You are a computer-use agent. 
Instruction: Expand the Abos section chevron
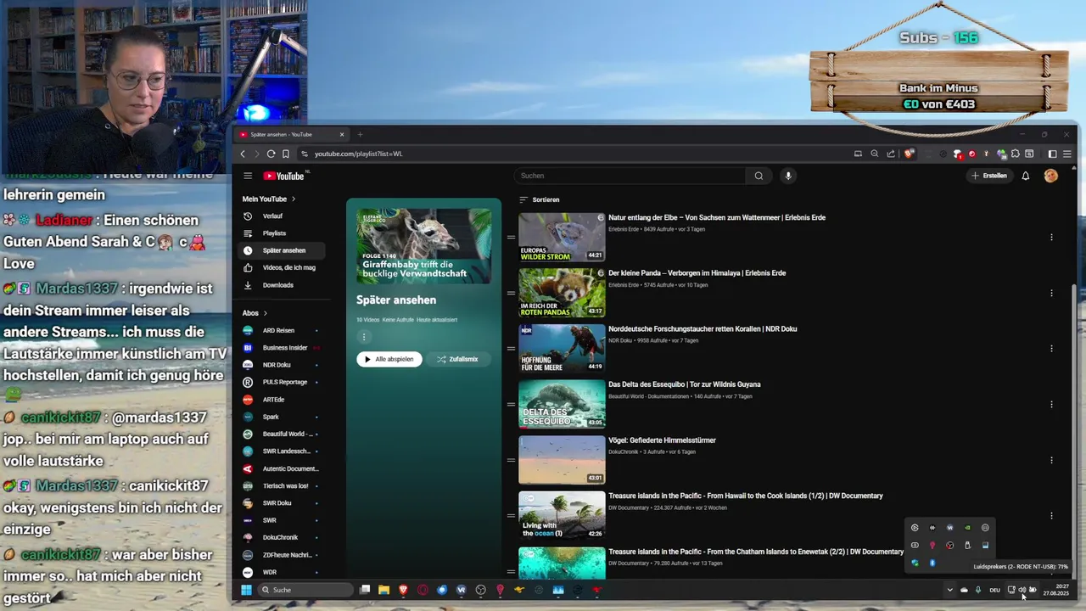265,313
